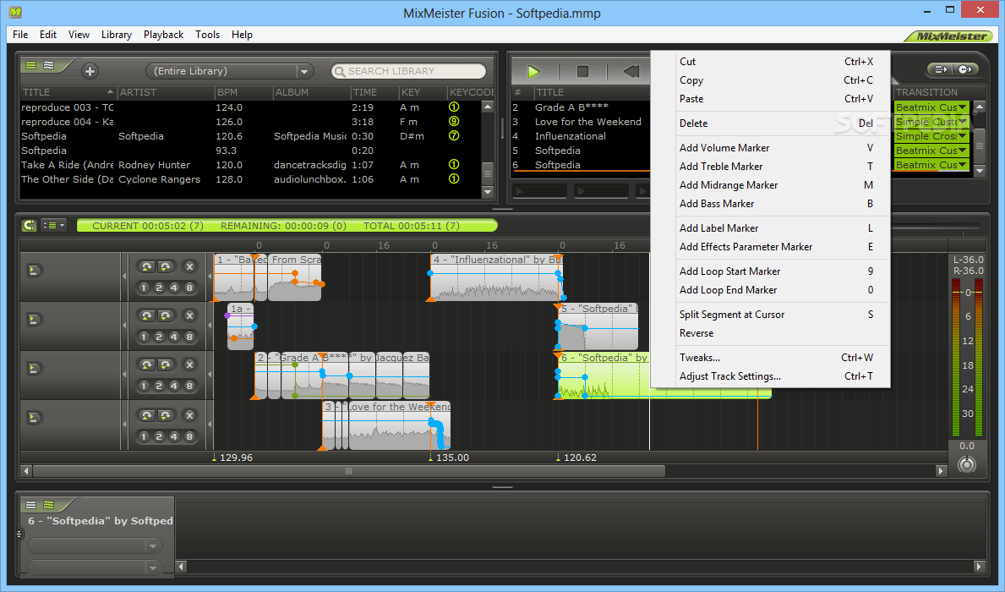Screen dimensions: 1005x592
Task: Set first track loop length to 8
Action: tap(189, 288)
